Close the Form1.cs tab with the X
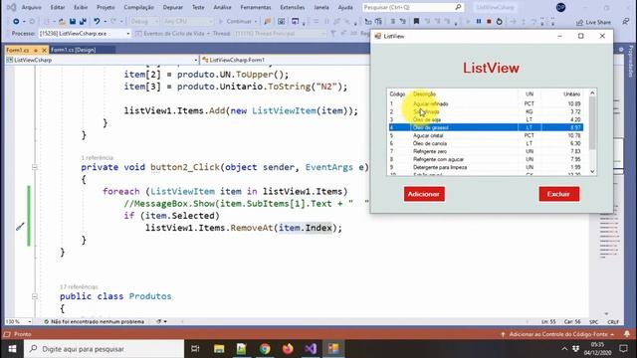Viewport: 637px width, 358px height. pos(44,50)
